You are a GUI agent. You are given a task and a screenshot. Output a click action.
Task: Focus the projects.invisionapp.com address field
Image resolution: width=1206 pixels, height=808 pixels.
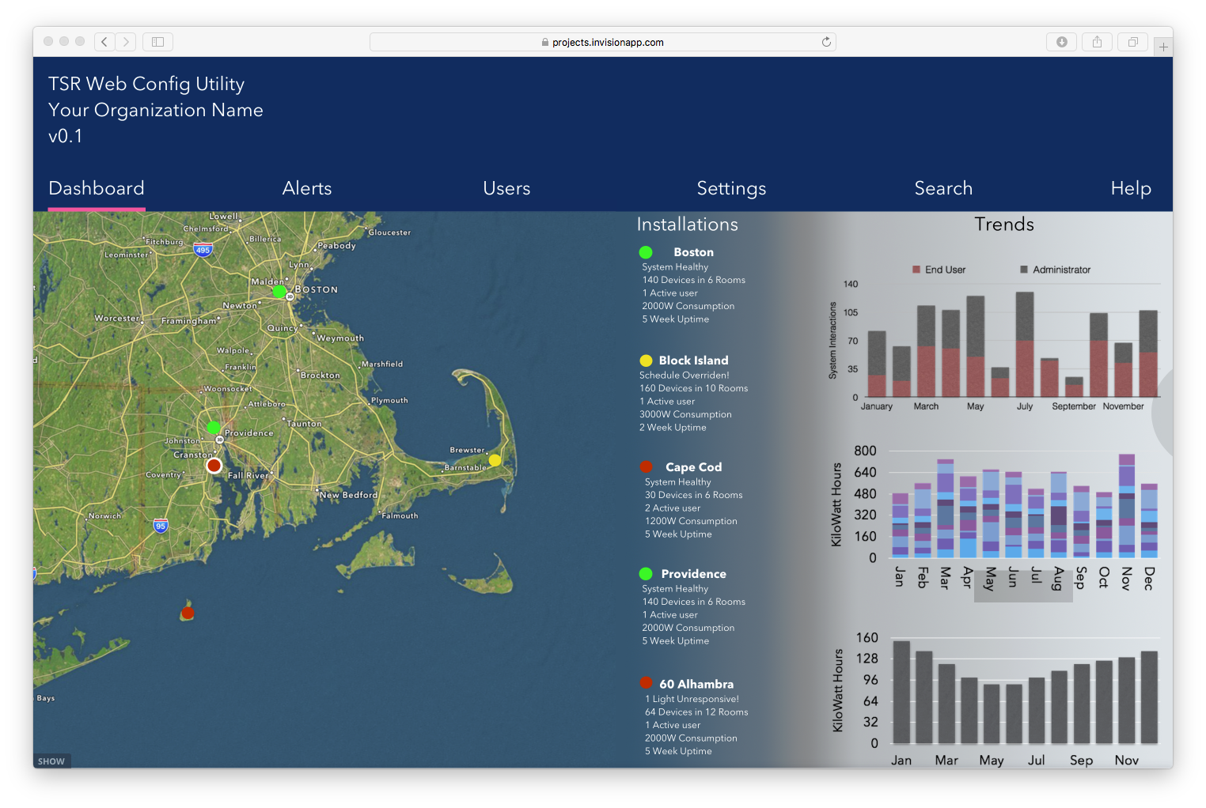coord(601,42)
